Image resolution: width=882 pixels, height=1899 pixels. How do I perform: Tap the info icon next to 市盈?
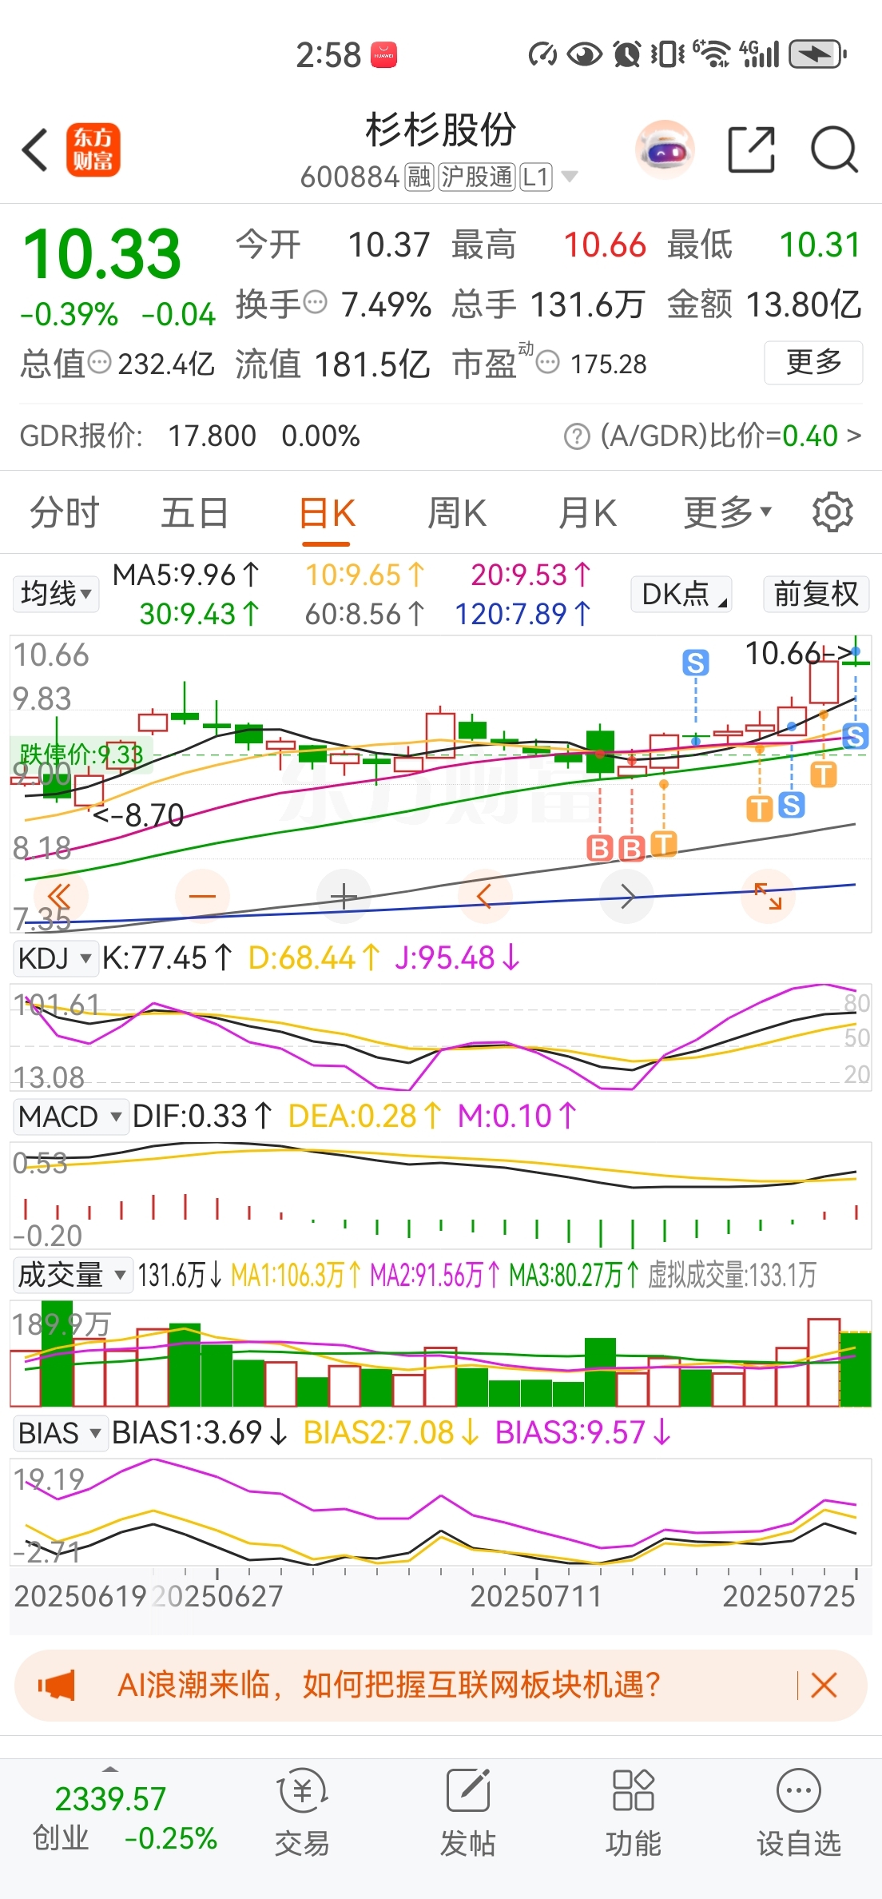click(x=548, y=363)
